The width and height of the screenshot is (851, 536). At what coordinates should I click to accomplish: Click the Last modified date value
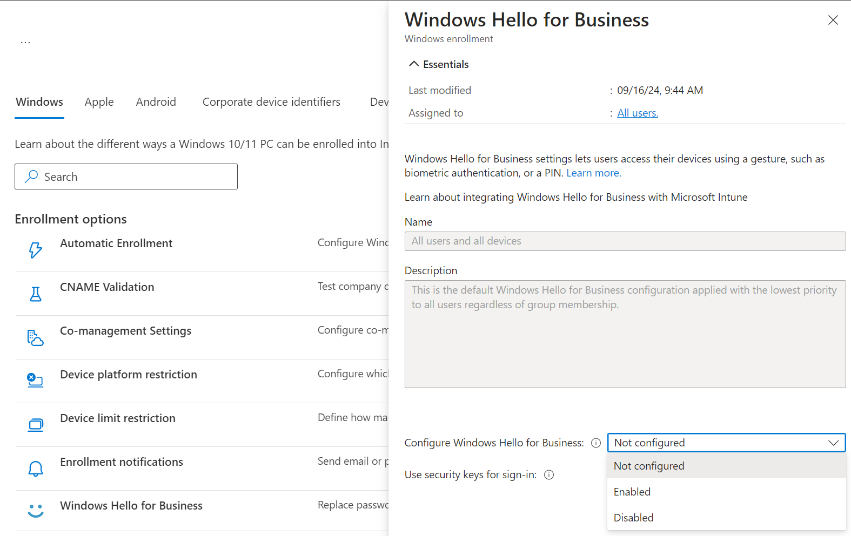[660, 90]
